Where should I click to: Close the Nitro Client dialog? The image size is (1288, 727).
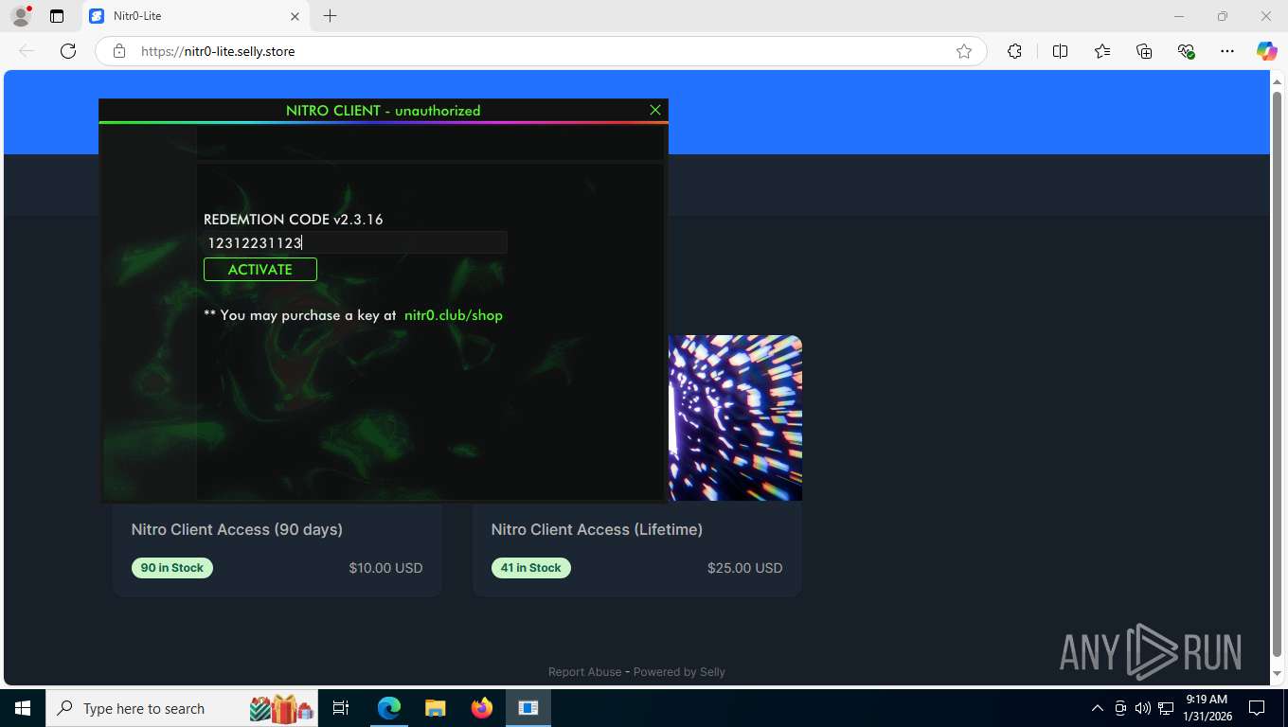pos(655,110)
